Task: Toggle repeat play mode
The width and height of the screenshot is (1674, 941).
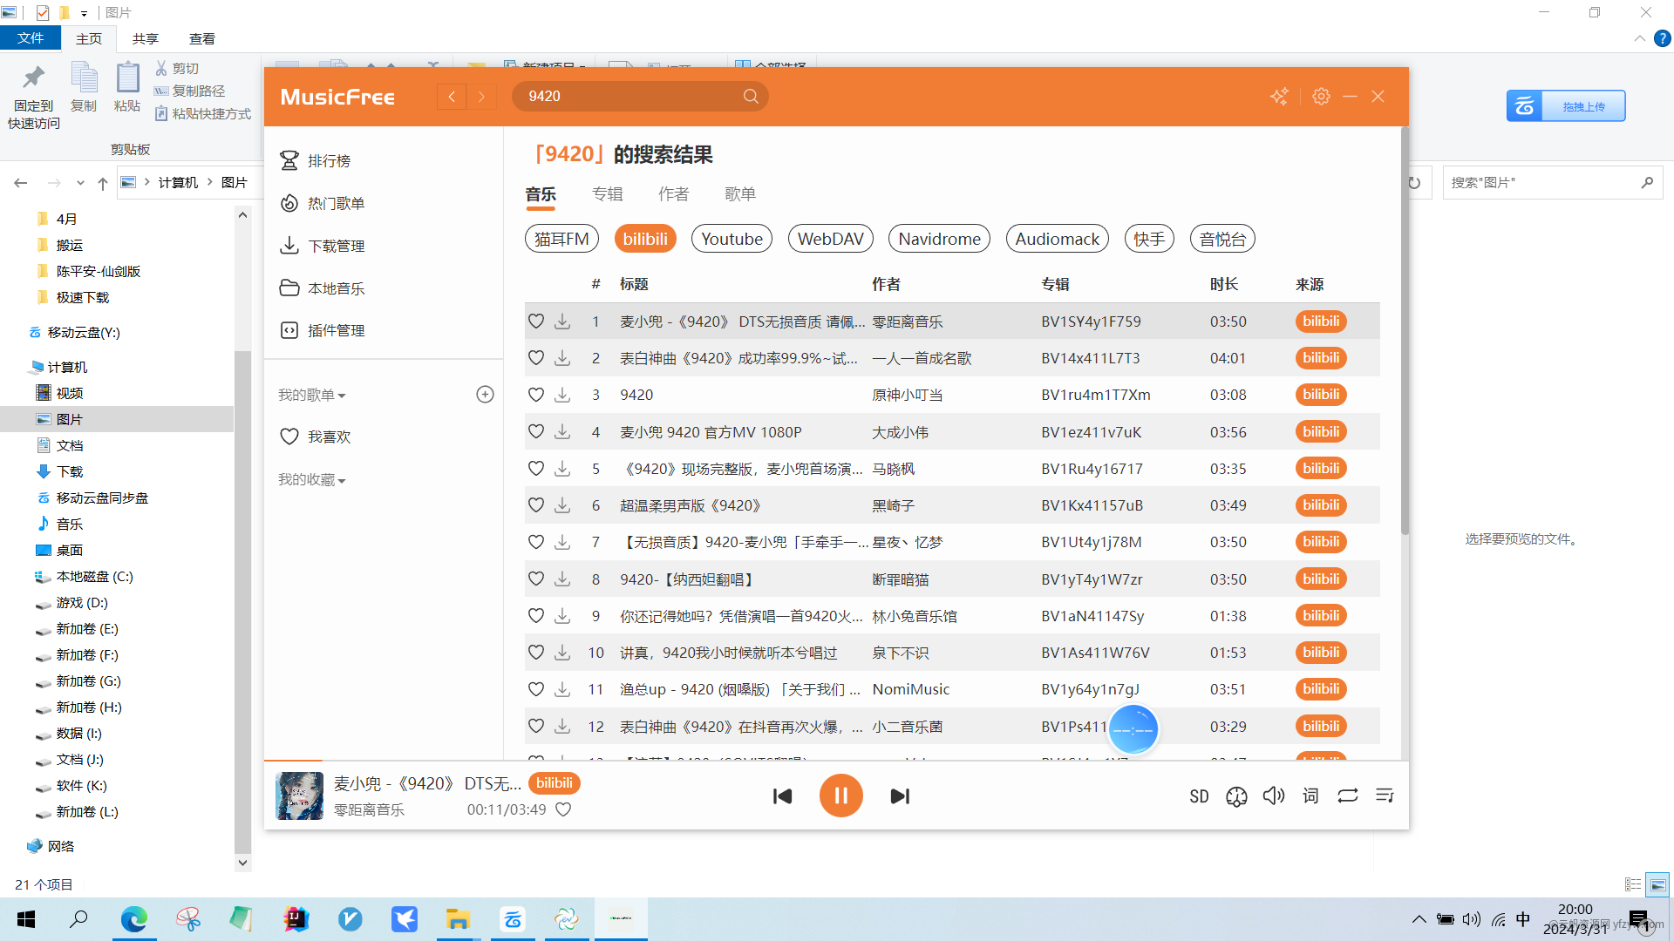Action: click(1348, 795)
